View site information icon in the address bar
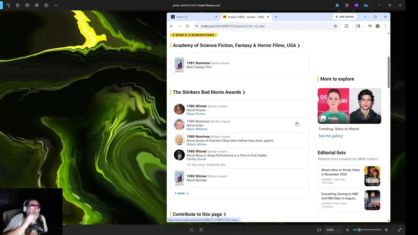The width and height of the screenshot is (418, 235). tap(196, 26)
